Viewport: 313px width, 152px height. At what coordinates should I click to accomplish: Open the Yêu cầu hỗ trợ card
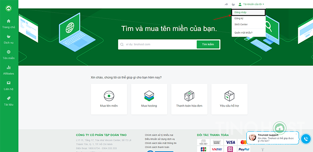(230, 99)
